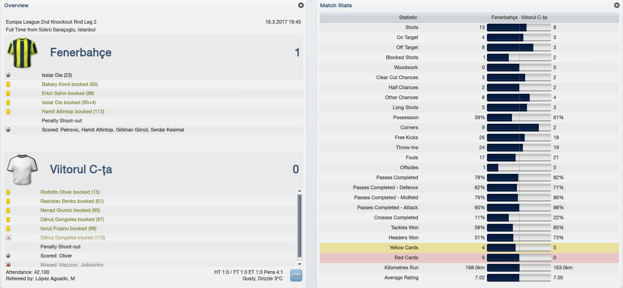This screenshot has width=623, height=288.
Task: Click the scroll down arrow in Viitorul events
Action: click(x=299, y=264)
